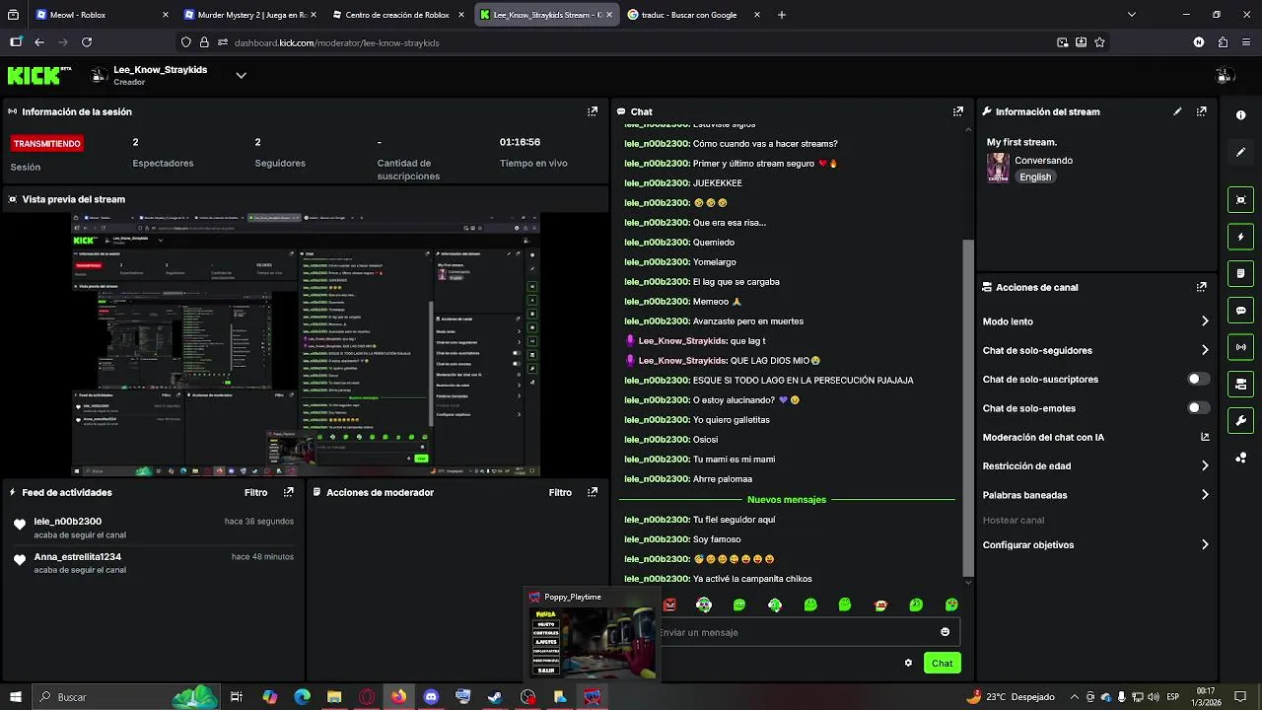The image size is (1262, 710).
Task: Open Discord from the taskbar
Action: click(x=431, y=697)
